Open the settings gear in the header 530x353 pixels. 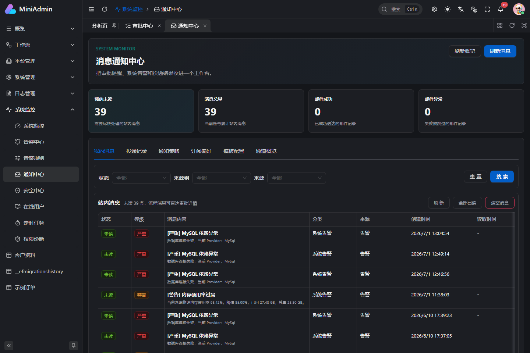click(x=434, y=9)
